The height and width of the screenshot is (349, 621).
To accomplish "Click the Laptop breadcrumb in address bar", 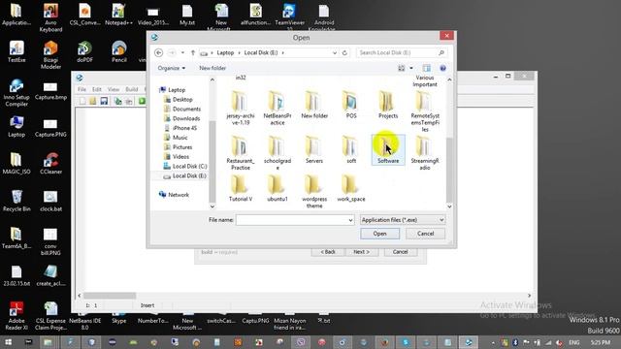I will coord(225,52).
